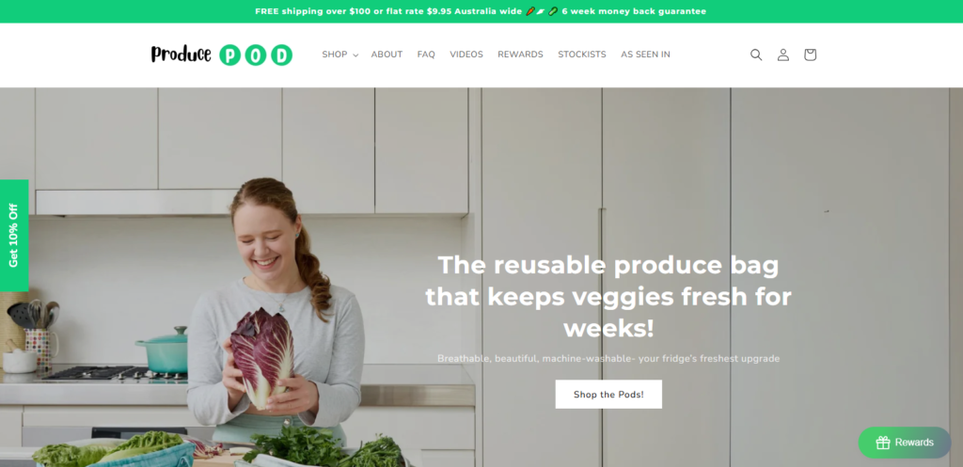View the STOCKISTS page
The image size is (963, 467).
581,54
